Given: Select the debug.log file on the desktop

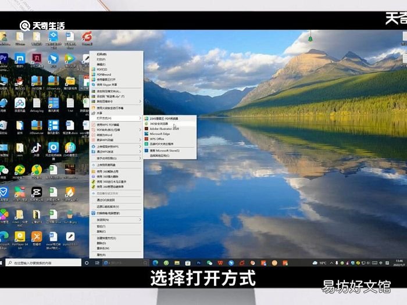Looking at the screenshot, I should coord(37,105).
